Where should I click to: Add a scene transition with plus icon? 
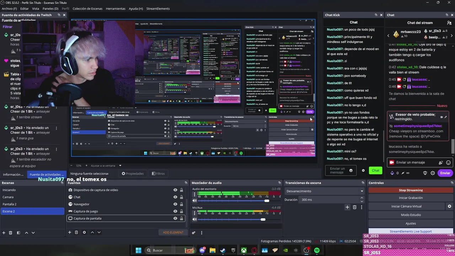pos(347,207)
